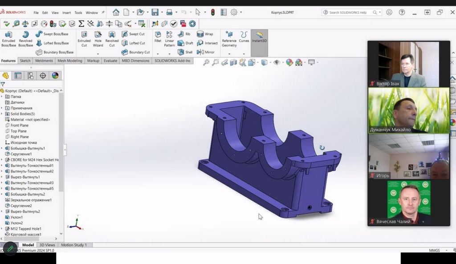
Task: Click the Lofted Cut button
Action: click(x=133, y=43)
